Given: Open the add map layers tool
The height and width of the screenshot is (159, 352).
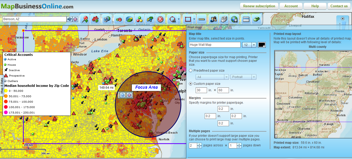Looking at the screenshot, I should pos(107,19).
